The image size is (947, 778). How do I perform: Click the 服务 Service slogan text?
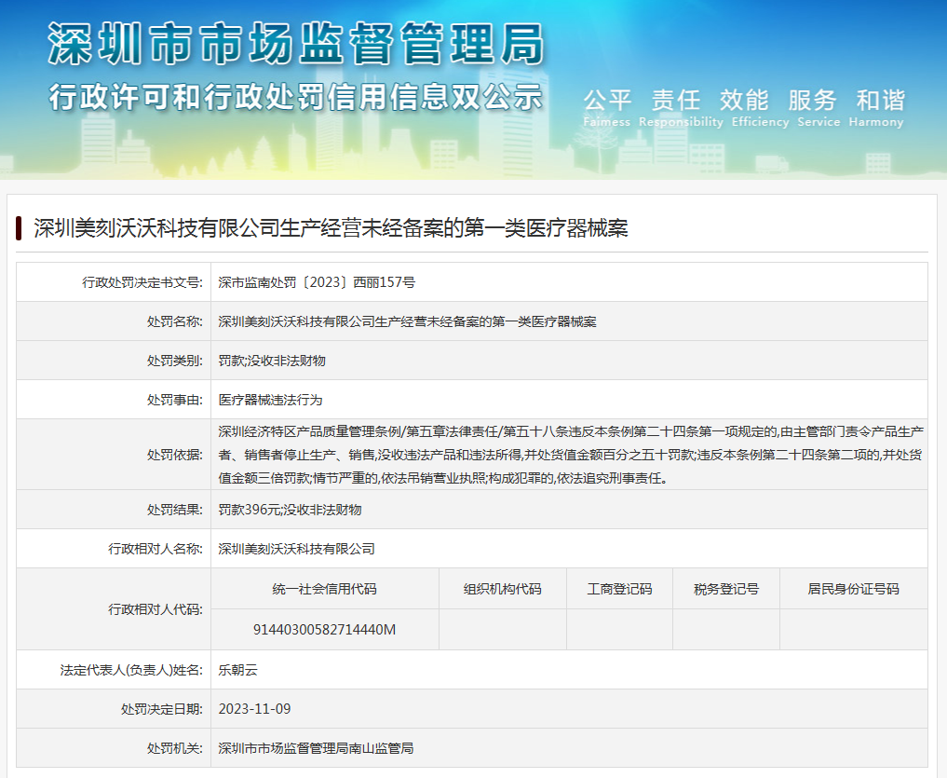click(x=812, y=101)
